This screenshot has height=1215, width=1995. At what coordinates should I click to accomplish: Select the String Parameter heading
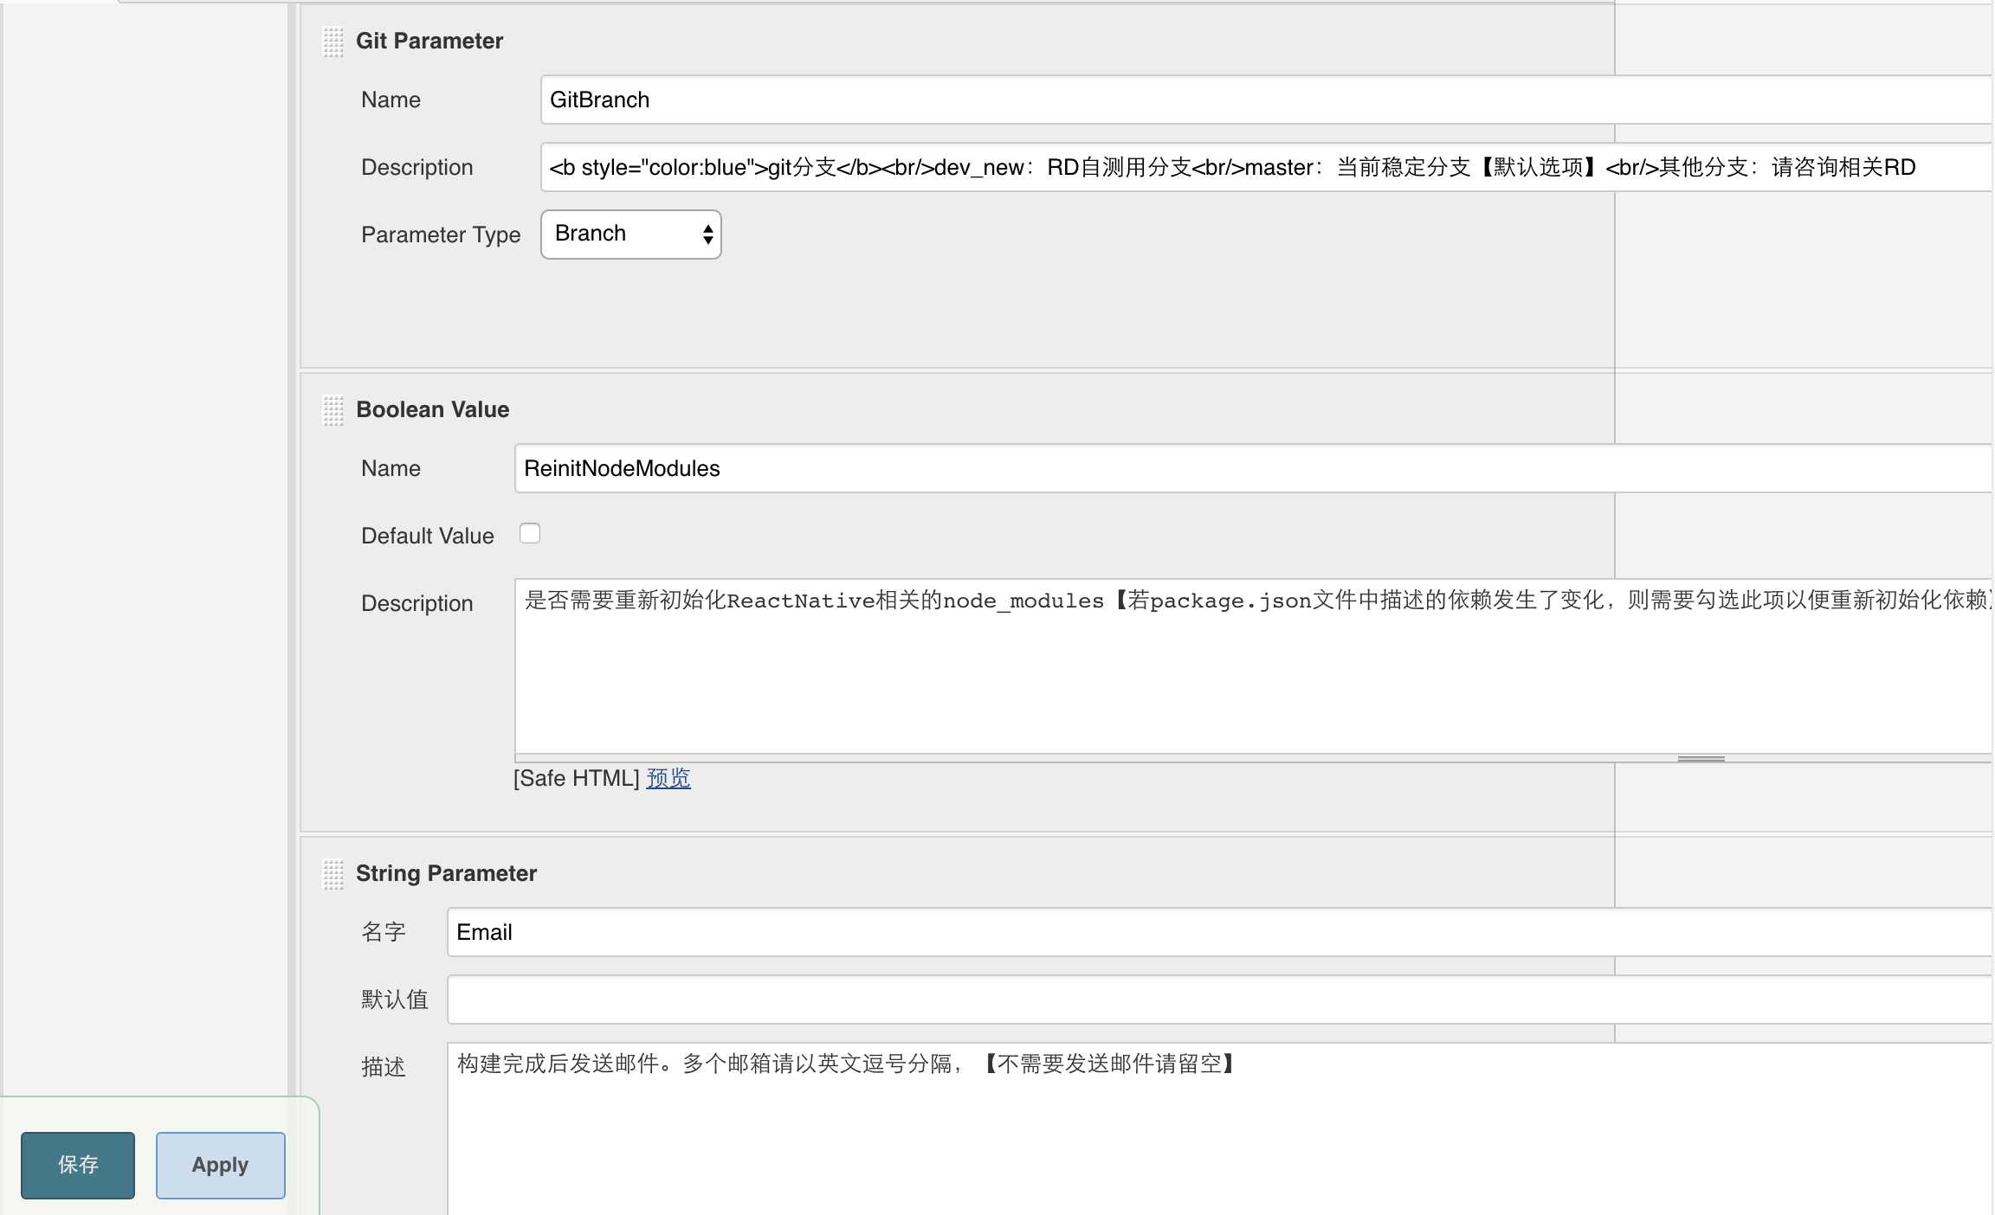tap(447, 873)
